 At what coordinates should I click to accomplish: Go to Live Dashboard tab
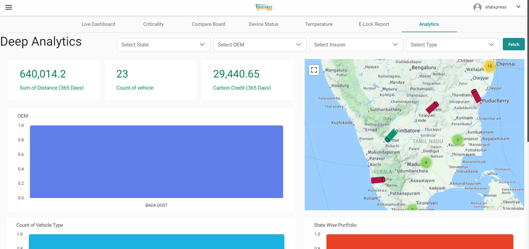pyautogui.click(x=98, y=24)
